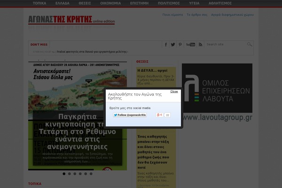This screenshot has height=188, width=282.
Task: Click the Google +1 button in the popup
Action: point(159,115)
